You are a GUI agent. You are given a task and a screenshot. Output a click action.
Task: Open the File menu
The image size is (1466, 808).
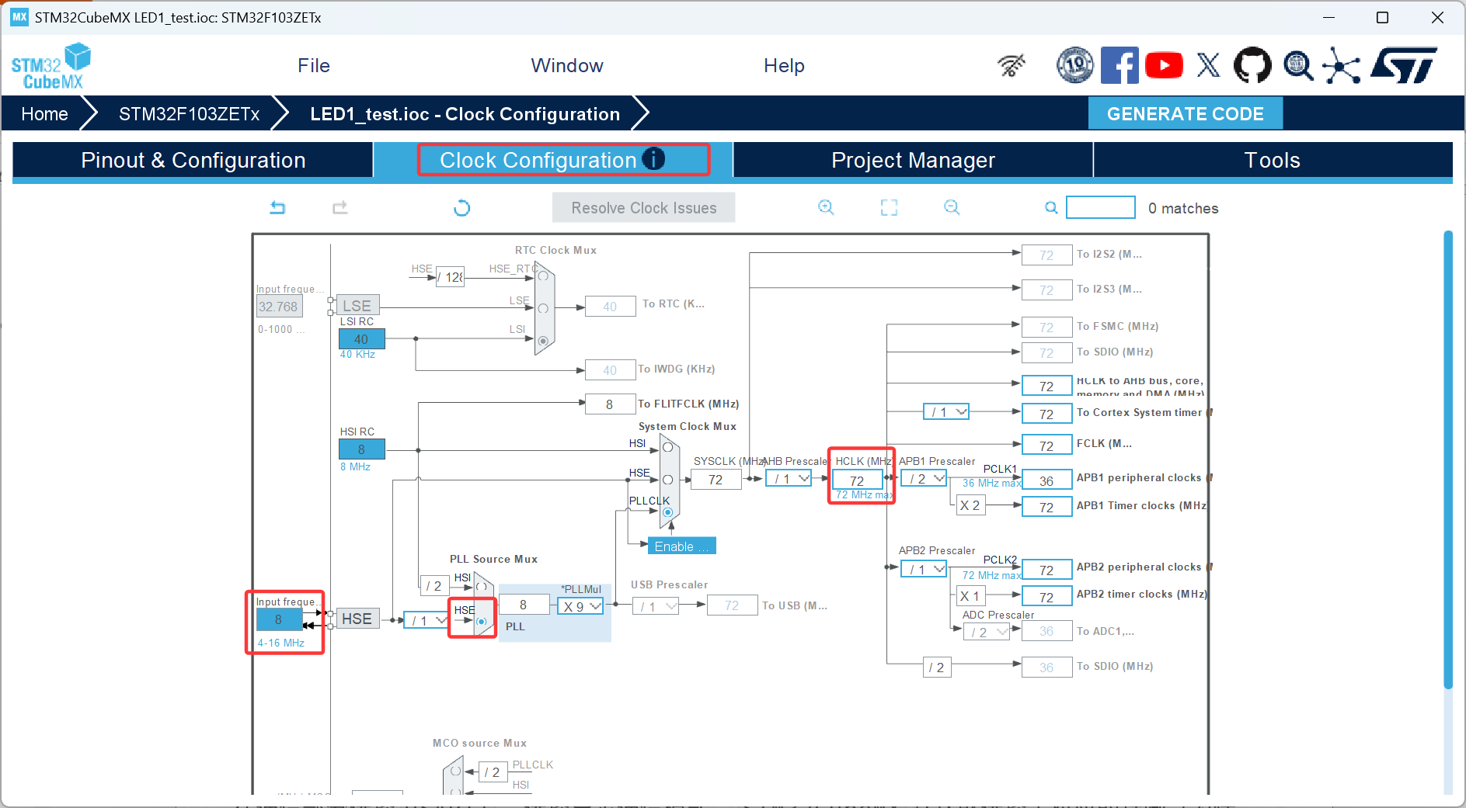tap(314, 66)
